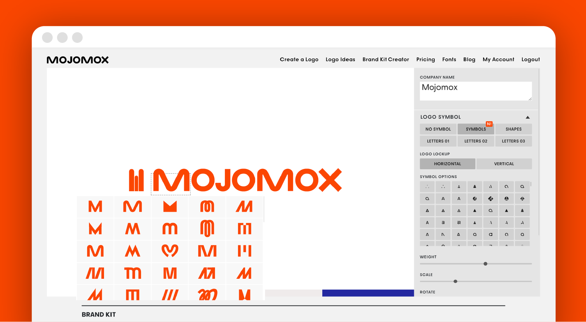
Task: Choose the Letters 01 symbol set
Action: (438, 141)
